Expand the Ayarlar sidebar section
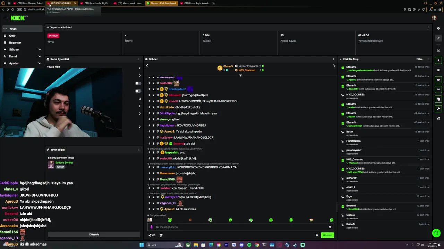444x249 pixels. pyautogui.click(x=23, y=63)
